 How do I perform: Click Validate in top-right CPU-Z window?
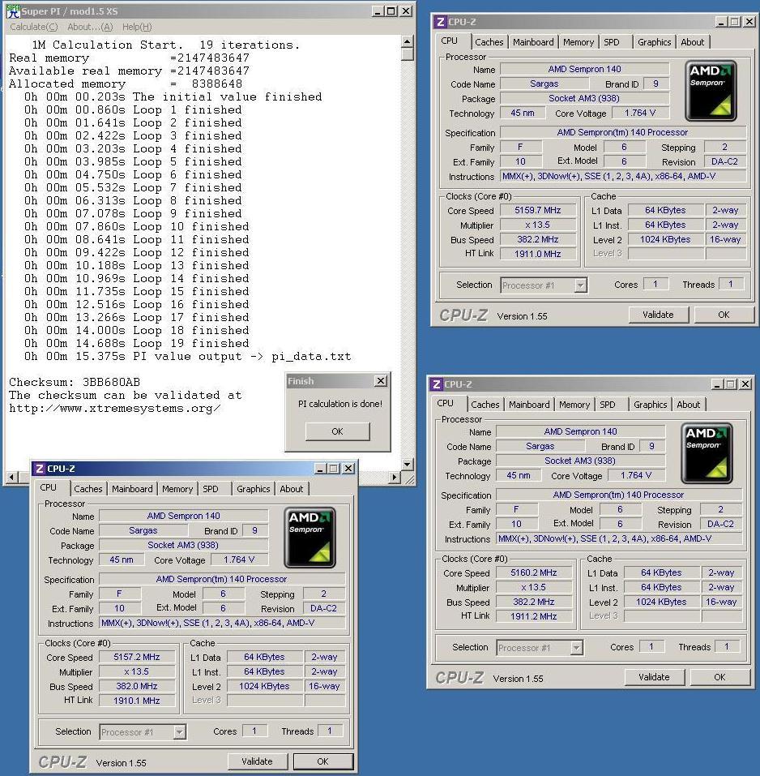(x=658, y=315)
